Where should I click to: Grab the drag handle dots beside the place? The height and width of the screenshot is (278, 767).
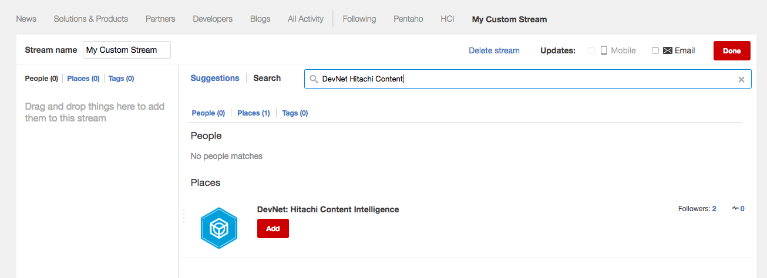click(183, 216)
